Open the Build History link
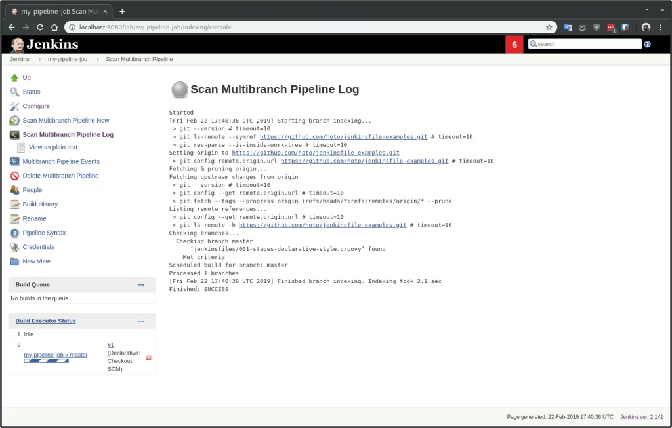This screenshot has height=428, width=672. [40, 204]
